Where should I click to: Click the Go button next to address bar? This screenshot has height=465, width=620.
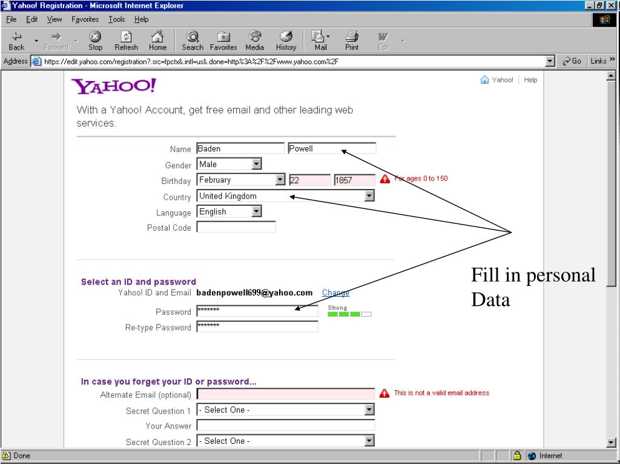(572, 61)
